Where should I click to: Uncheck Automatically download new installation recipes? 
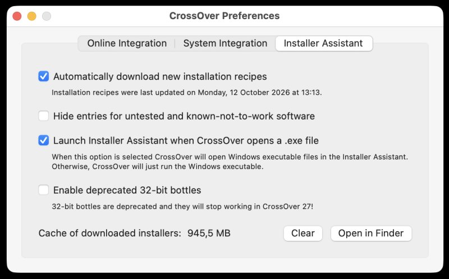[x=44, y=76]
